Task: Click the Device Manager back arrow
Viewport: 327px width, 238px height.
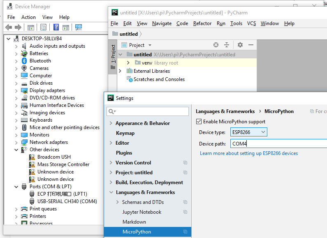Action: (x=8, y=28)
